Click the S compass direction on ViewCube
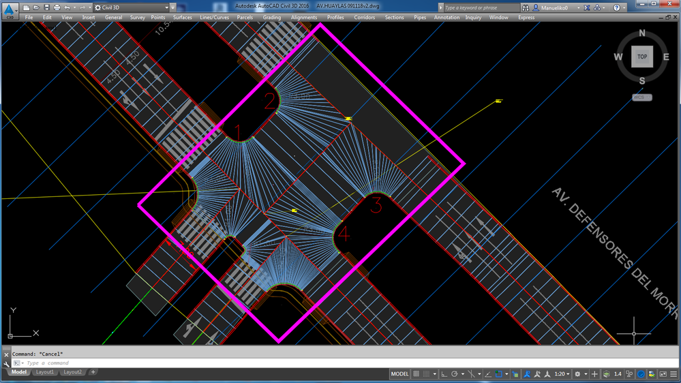This screenshot has height=383, width=681. [642, 81]
